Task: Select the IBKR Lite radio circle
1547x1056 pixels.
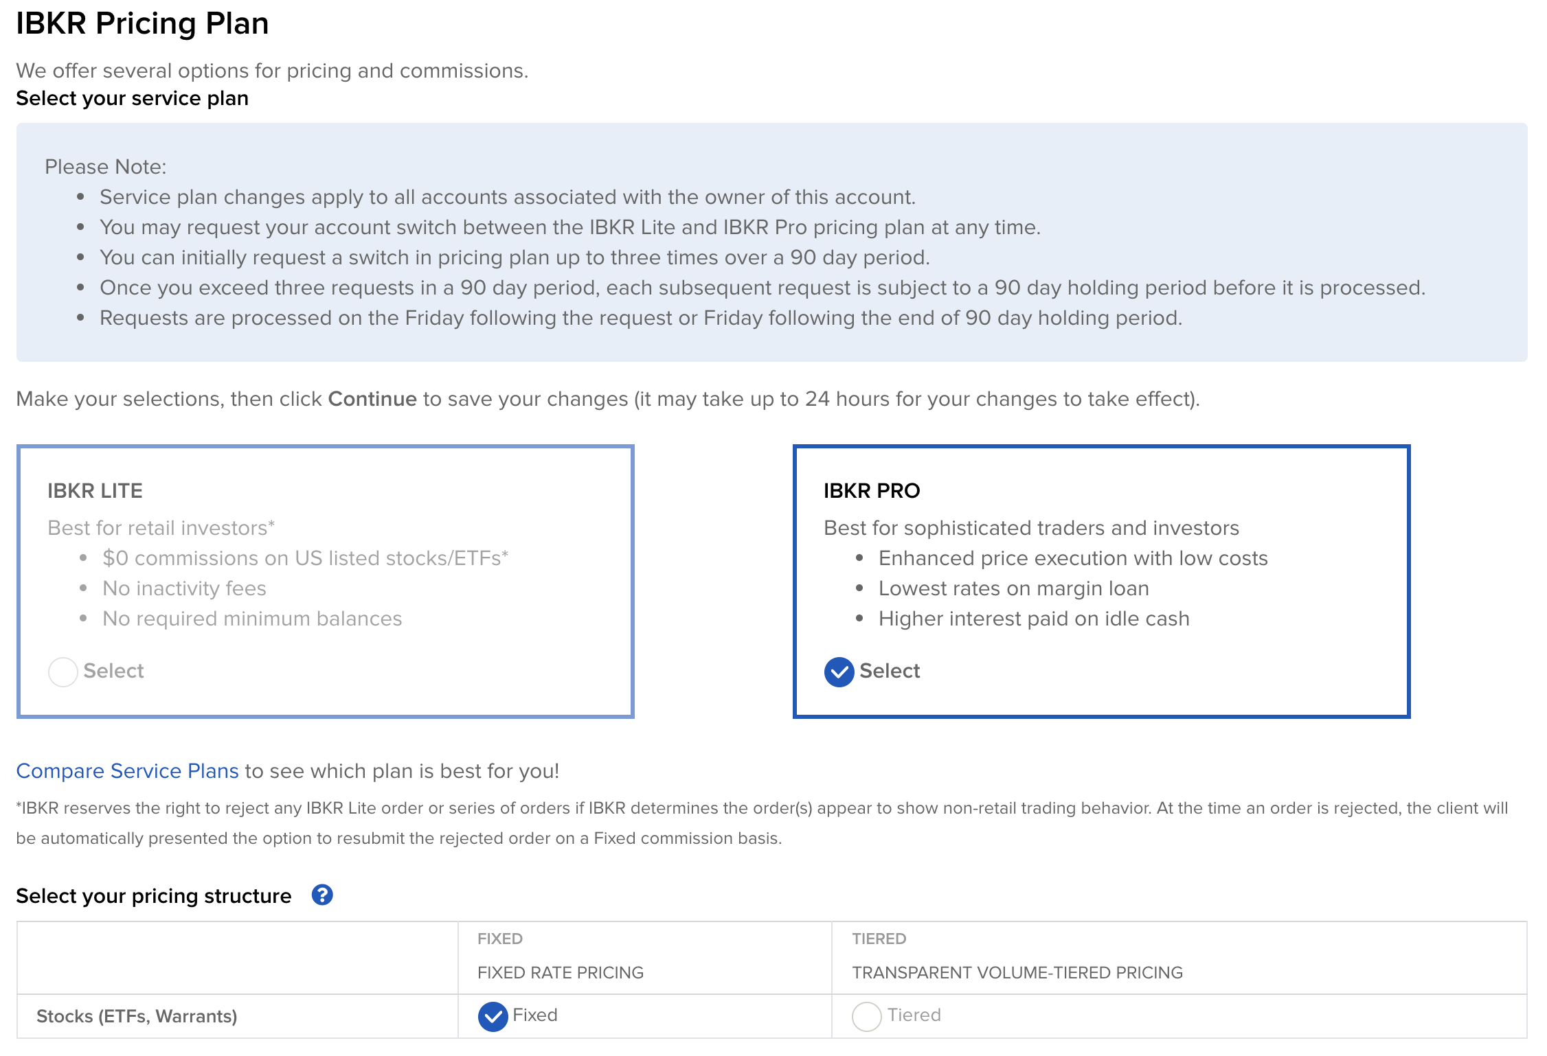Action: click(x=63, y=672)
